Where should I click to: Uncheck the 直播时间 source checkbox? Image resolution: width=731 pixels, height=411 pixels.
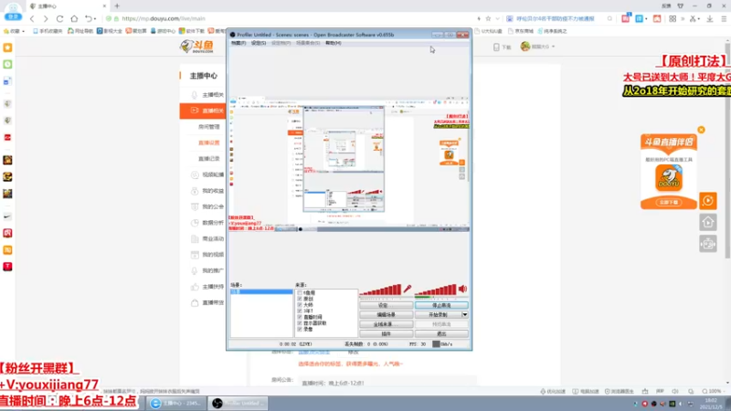coord(300,317)
